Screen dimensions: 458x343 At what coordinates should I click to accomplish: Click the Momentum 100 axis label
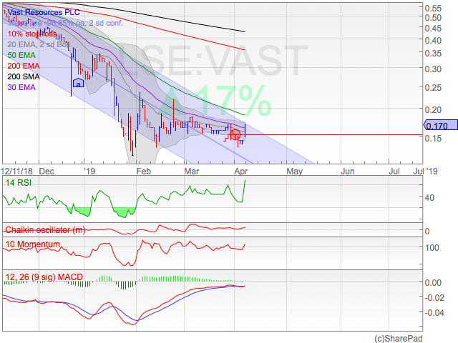coord(432,248)
